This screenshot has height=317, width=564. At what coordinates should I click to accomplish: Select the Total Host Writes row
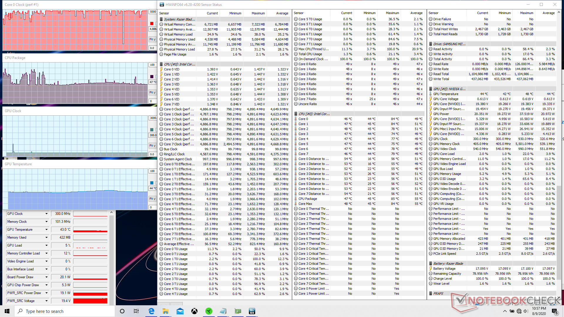[492, 29]
